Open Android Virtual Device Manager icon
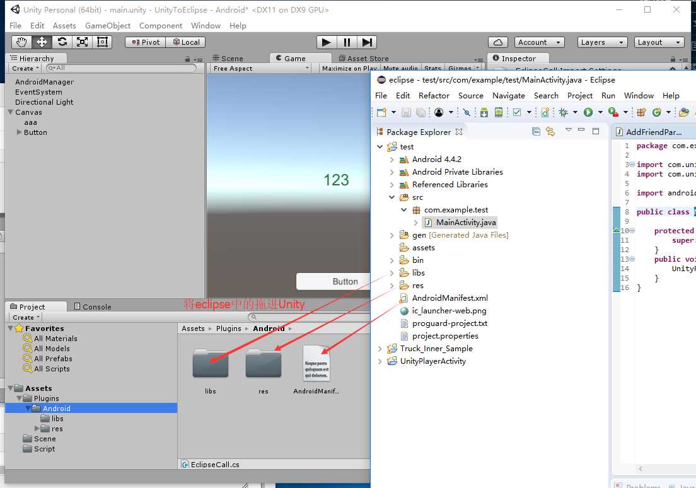The width and height of the screenshot is (696, 488). 499,112
